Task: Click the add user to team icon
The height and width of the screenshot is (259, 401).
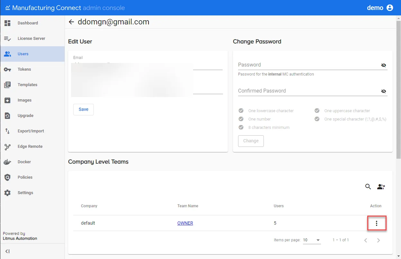Action: (381, 187)
